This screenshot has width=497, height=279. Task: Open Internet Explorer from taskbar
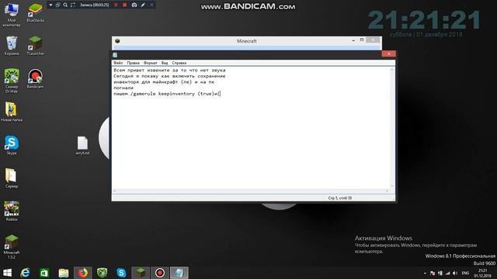[25, 273]
